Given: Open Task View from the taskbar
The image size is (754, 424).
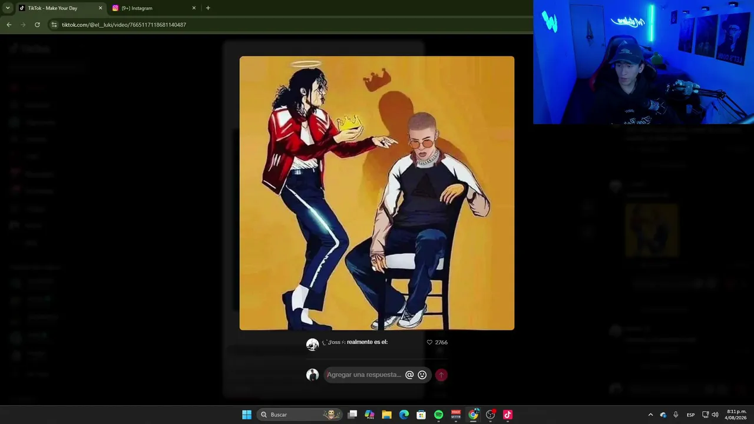Looking at the screenshot, I should (x=352, y=415).
